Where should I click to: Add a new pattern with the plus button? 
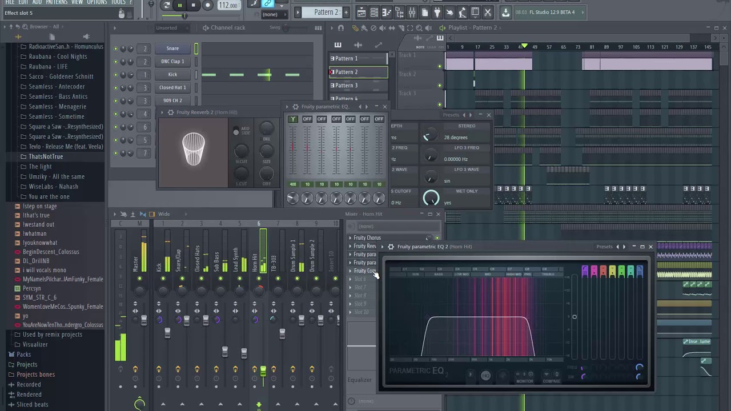[x=346, y=12]
